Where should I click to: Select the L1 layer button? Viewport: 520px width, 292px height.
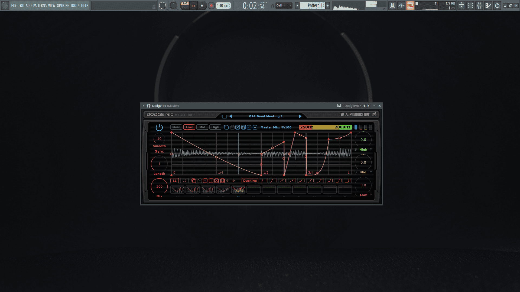coord(175,181)
